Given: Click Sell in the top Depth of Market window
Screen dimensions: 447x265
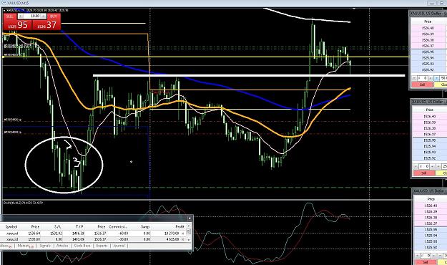Looking at the screenshot, I should [x=422, y=85].
